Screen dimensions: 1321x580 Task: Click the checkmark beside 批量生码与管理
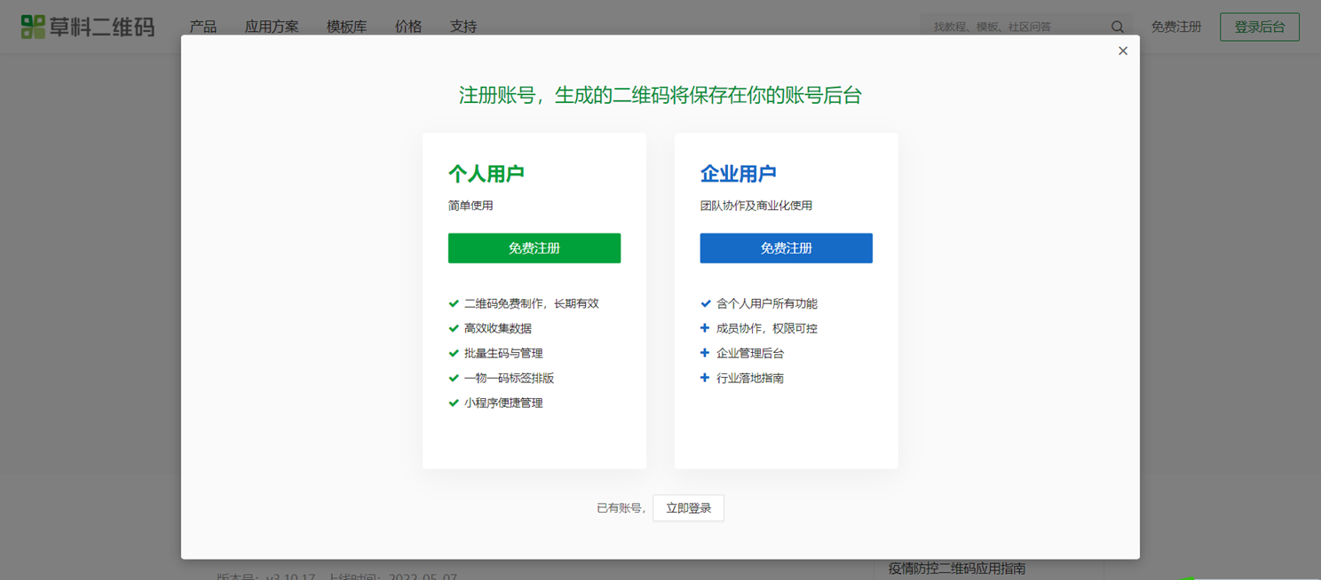[x=454, y=353]
